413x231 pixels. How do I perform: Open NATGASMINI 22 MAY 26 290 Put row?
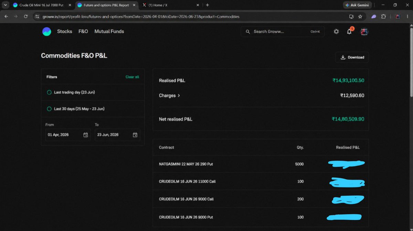pos(261,164)
